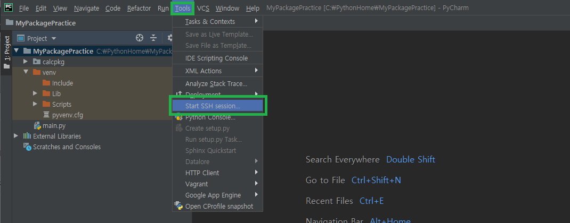Open the Code menu

[x=113, y=8]
